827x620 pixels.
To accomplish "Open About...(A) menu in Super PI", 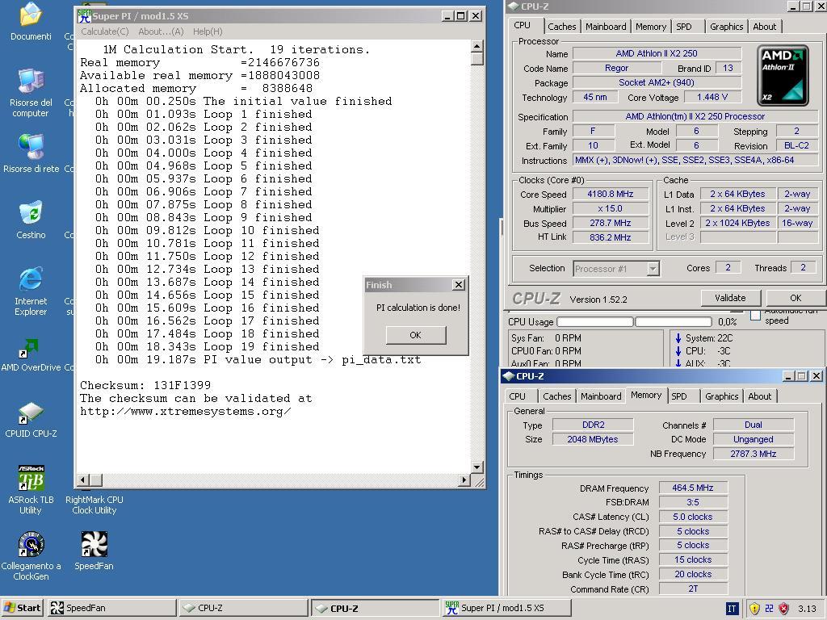I will 161,31.
